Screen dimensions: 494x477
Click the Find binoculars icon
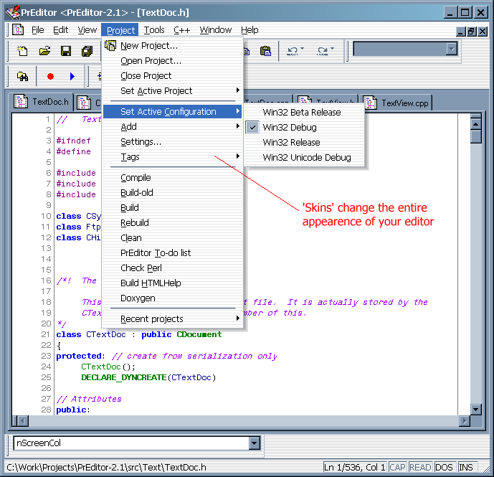click(22, 76)
